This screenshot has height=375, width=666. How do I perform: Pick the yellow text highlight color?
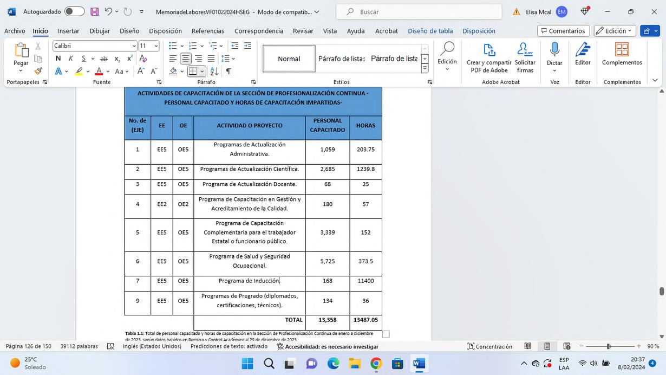tap(79, 71)
